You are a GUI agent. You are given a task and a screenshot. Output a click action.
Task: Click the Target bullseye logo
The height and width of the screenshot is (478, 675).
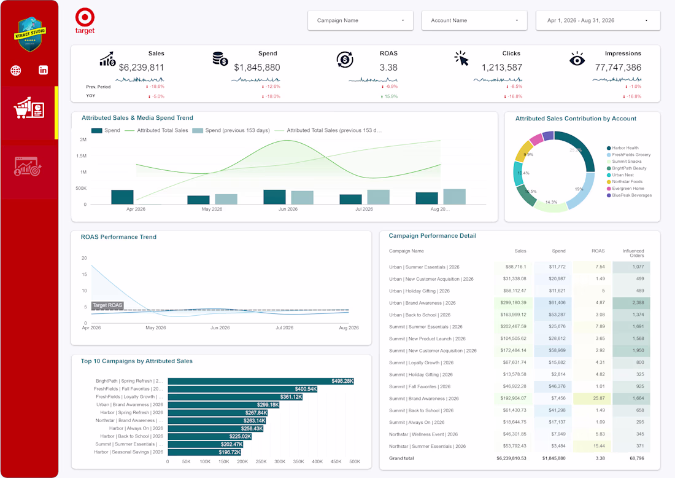[85, 21]
